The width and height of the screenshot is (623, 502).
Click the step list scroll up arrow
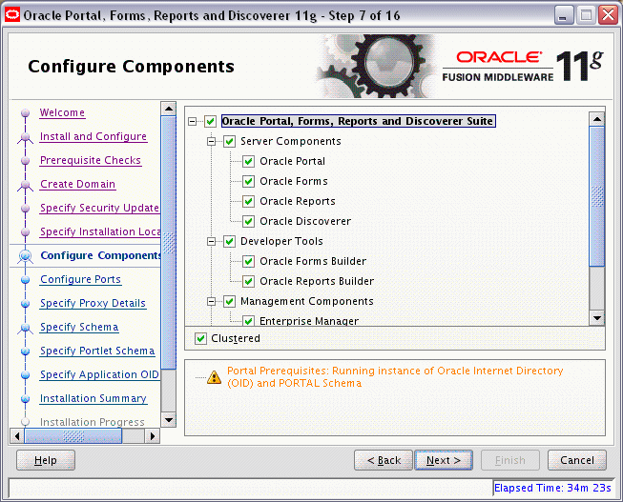pos(169,109)
